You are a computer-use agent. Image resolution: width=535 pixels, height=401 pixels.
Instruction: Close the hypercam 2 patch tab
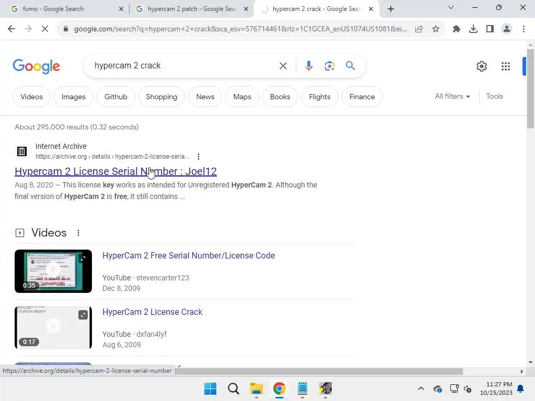click(246, 9)
